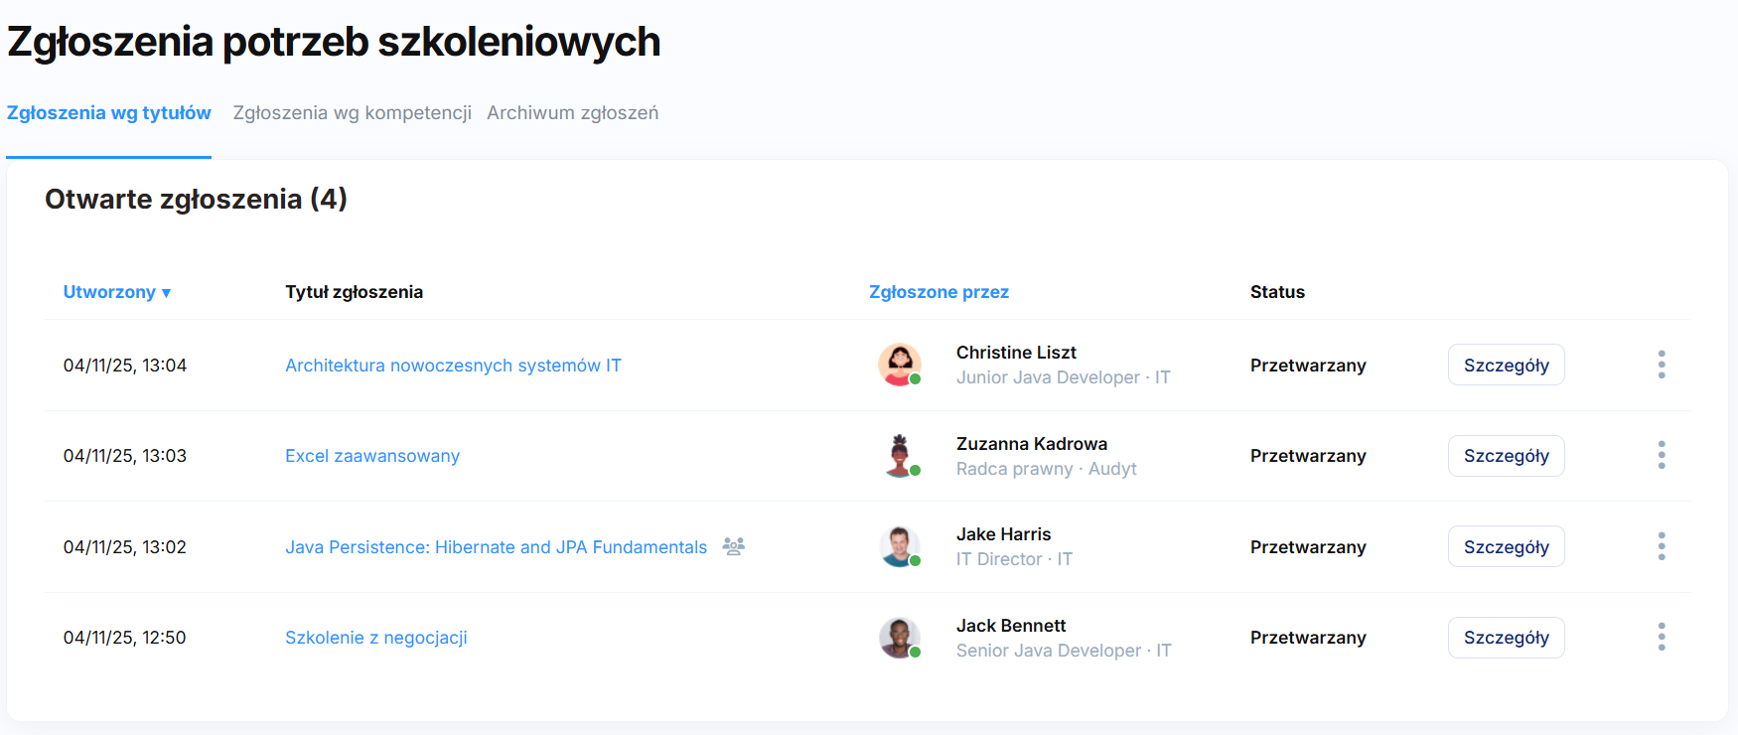The height and width of the screenshot is (735, 1738).
Task: Open three-dot menu for Jack Bennett row
Action: 1661,638
